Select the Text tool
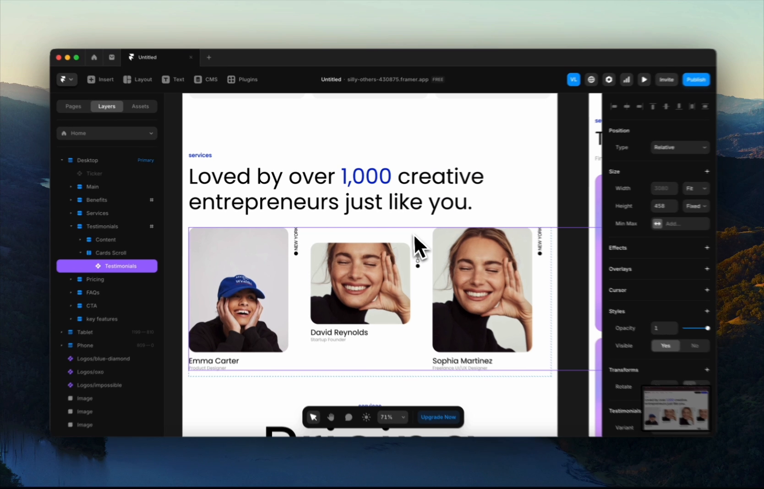The height and width of the screenshot is (489, 764). (x=173, y=79)
